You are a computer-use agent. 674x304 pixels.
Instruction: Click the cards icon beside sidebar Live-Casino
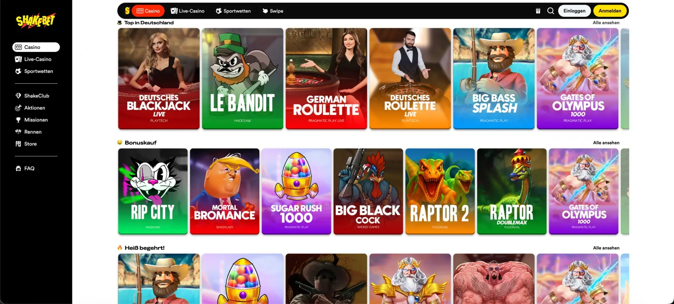pyautogui.click(x=18, y=59)
